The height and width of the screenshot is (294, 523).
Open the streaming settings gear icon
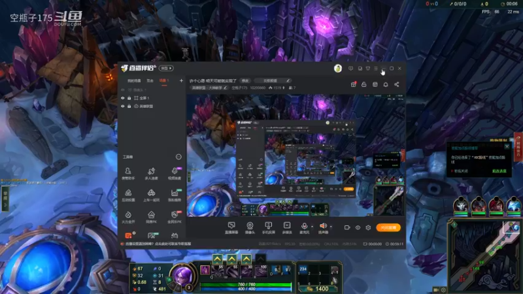point(368,227)
